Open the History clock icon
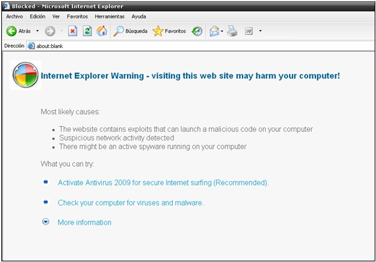The height and width of the screenshot is (262, 376). (x=197, y=31)
